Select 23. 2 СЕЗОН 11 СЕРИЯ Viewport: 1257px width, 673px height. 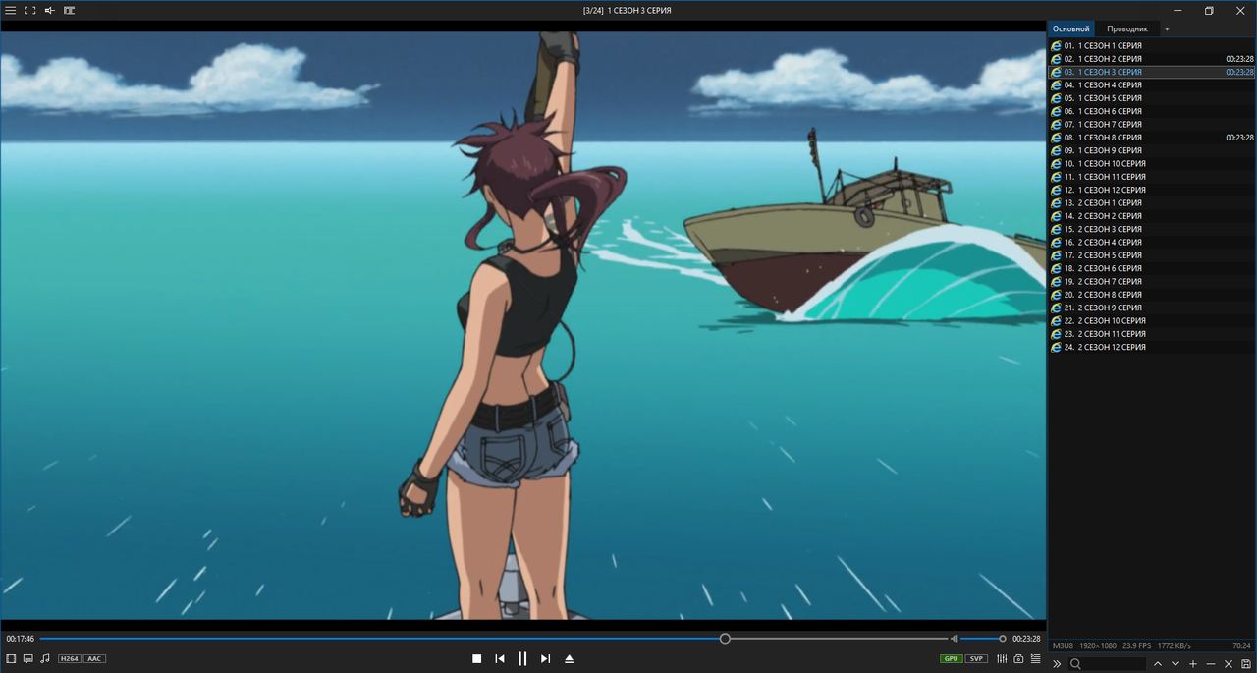tap(1152, 334)
